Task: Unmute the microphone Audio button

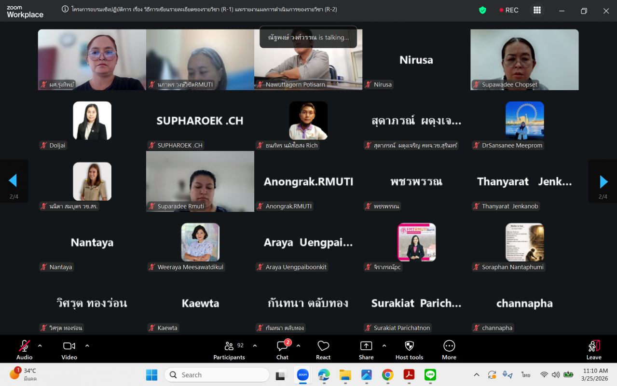Action: [24, 349]
